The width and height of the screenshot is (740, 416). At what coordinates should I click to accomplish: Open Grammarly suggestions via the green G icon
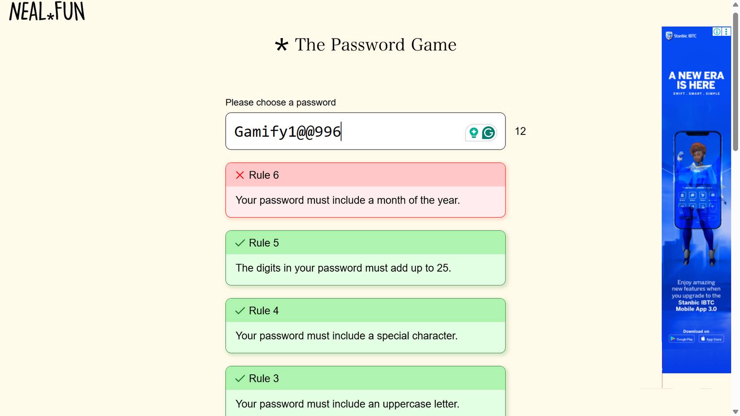pyautogui.click(x=488, y=132)
